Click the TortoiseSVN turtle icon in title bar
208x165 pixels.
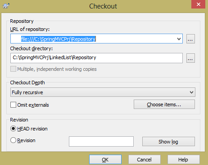(6, 6)
